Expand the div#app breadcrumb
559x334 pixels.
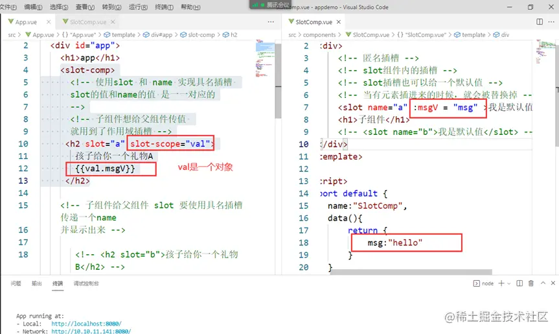coord(158,35)
